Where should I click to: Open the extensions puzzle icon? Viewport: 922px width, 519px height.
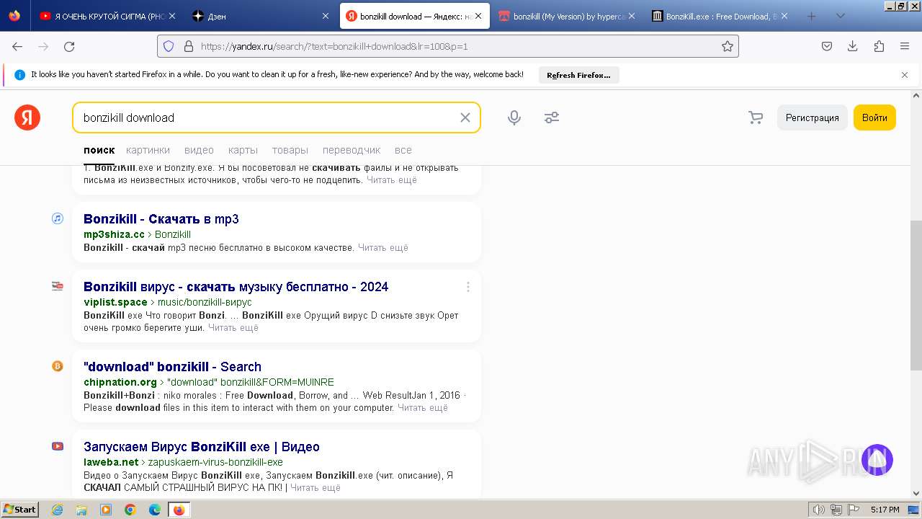879,46
